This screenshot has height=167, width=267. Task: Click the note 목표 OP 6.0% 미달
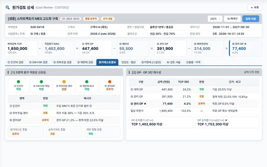click(x=223, y=104)
